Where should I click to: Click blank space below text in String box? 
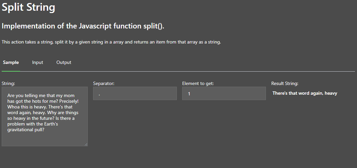coord(44,139)
